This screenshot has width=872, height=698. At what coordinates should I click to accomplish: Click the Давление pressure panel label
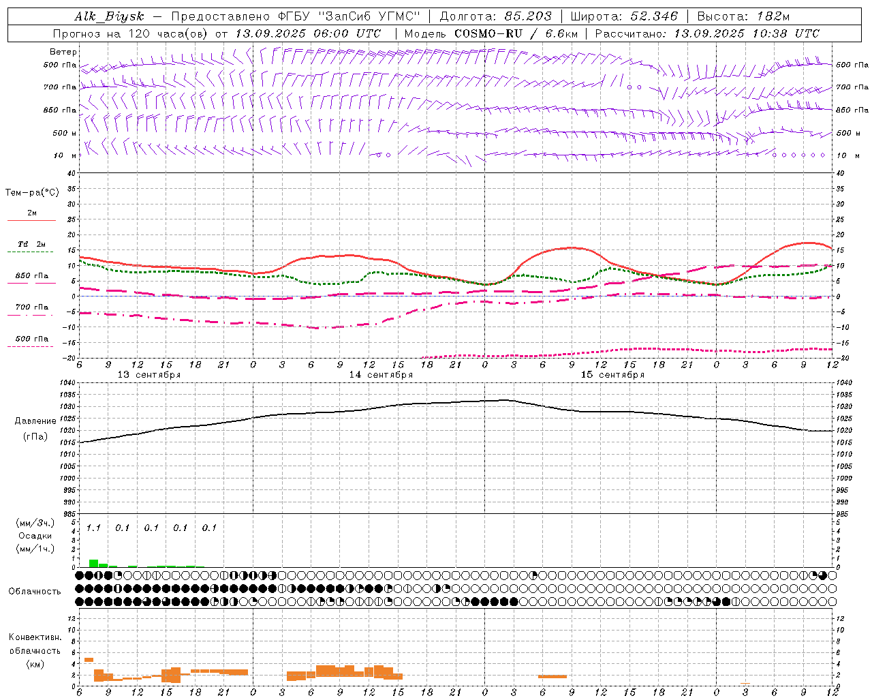[35, 421]
